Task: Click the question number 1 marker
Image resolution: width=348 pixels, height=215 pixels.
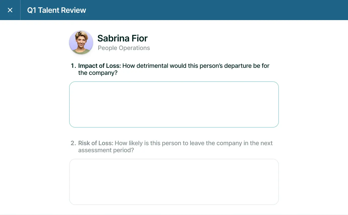Action: [73, 66]
